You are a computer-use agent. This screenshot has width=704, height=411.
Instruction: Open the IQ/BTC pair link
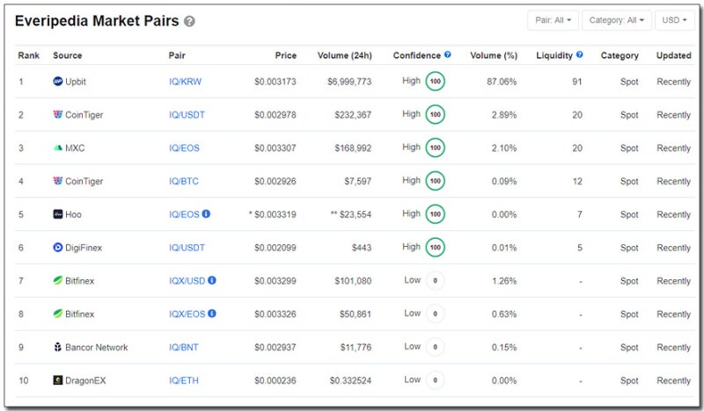pos(184,181)
